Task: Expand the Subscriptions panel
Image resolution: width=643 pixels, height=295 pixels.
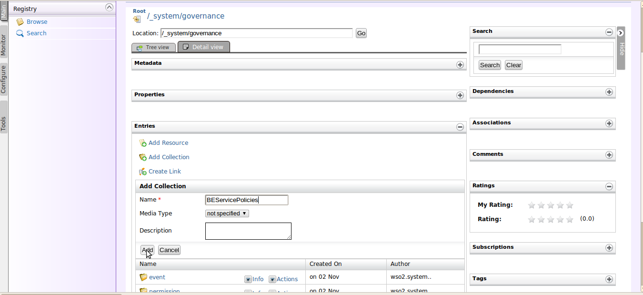Action: [x=609, y=247]
